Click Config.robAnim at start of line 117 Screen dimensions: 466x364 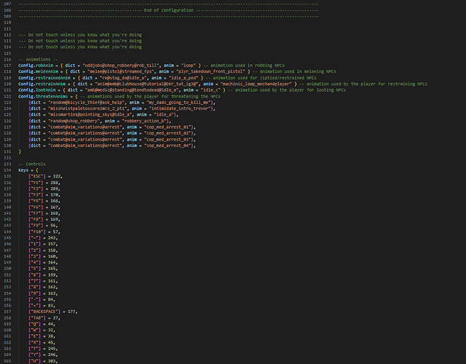coord(36,66)
